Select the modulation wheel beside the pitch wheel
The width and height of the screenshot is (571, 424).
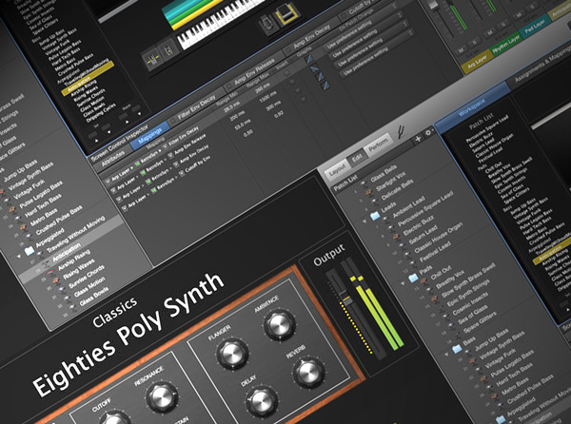pyautogui.click(x=168, y=50)
